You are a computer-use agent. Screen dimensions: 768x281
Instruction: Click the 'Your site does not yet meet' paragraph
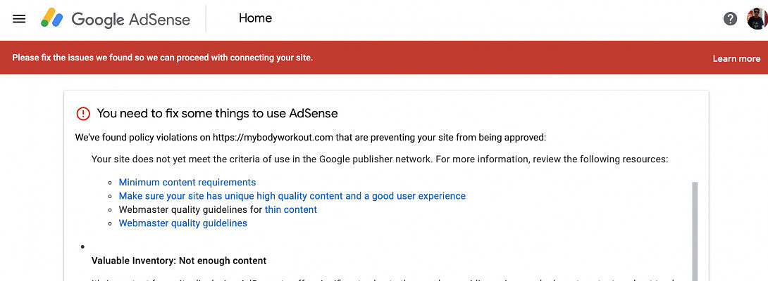(x=379, y=159)
